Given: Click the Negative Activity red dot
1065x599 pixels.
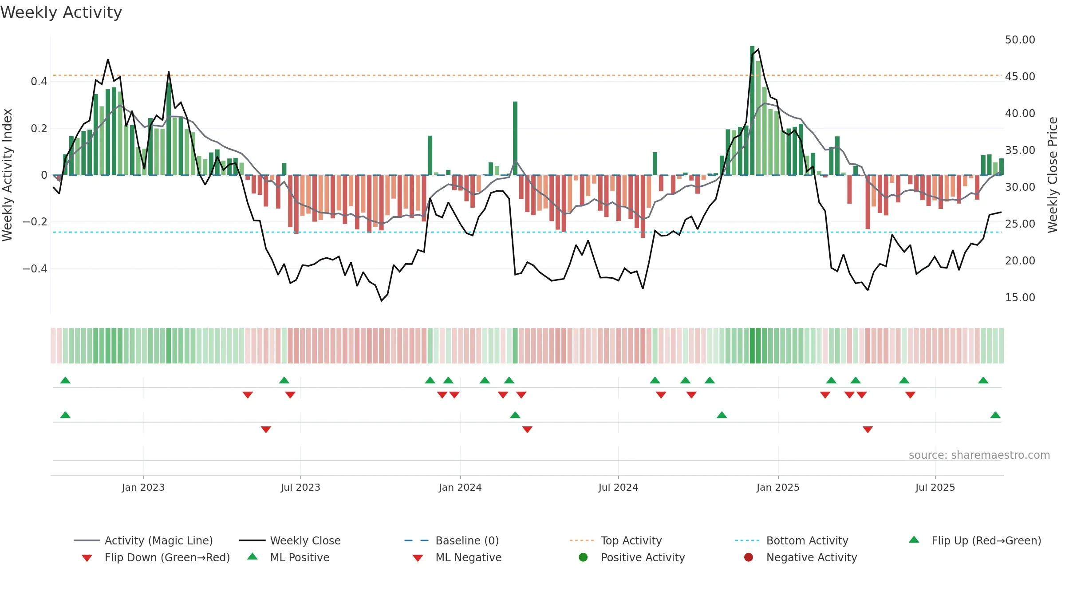Looking at the screenshot, I should (749, 557).
